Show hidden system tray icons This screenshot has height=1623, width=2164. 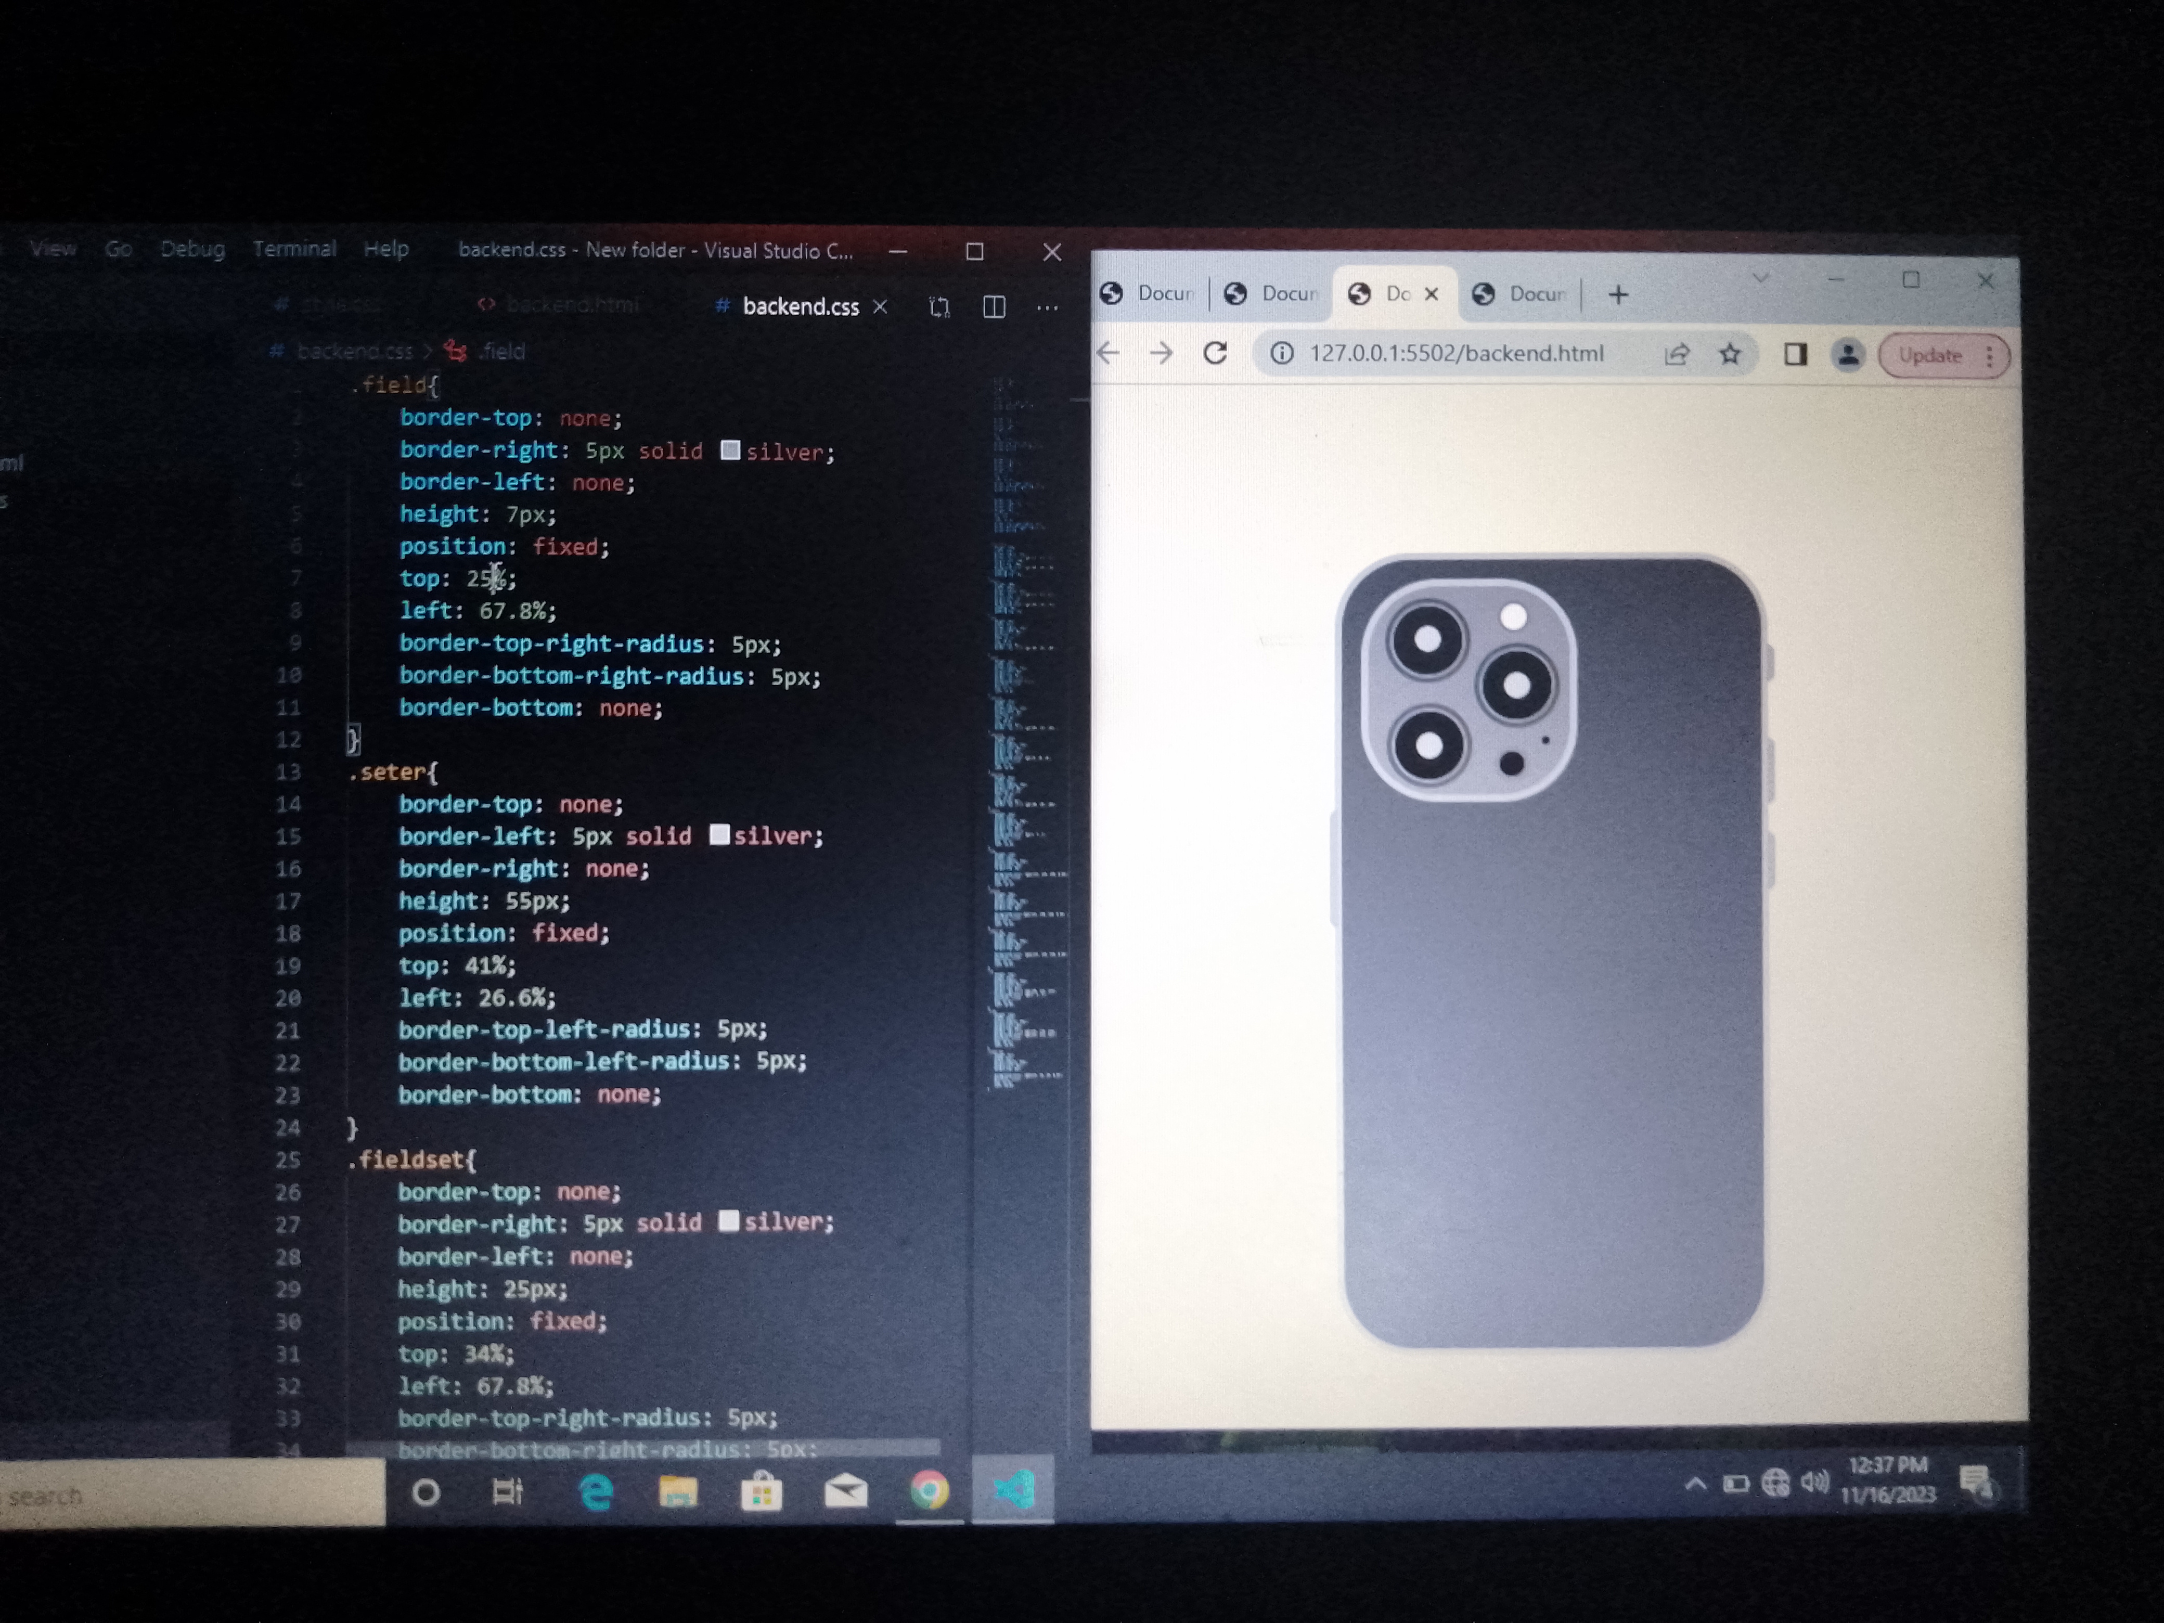1695,1484
